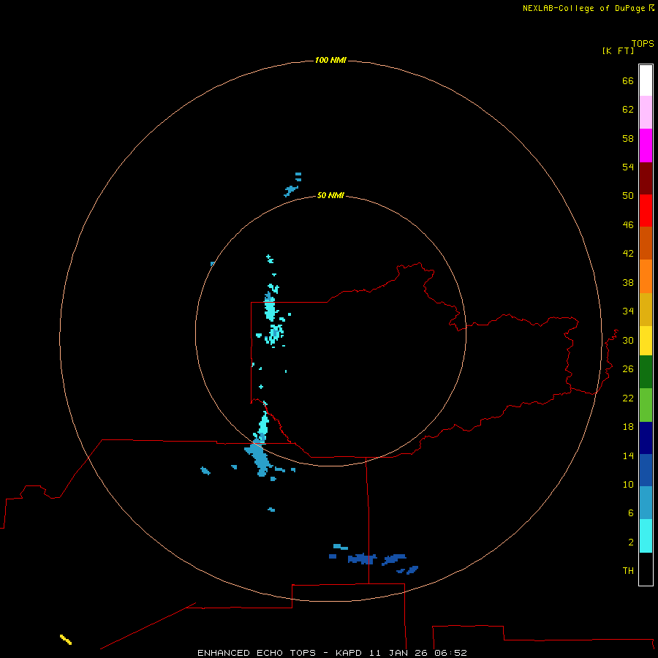
Task: Click the 100 NMI range ring label
Action: [330, 61]
